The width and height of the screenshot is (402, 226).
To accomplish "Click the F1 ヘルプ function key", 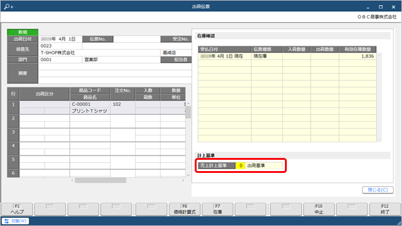I will point(17,209).
